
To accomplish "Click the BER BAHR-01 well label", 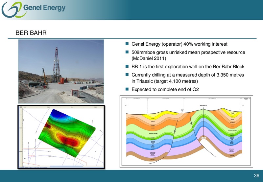I will [x=203, y=105].
